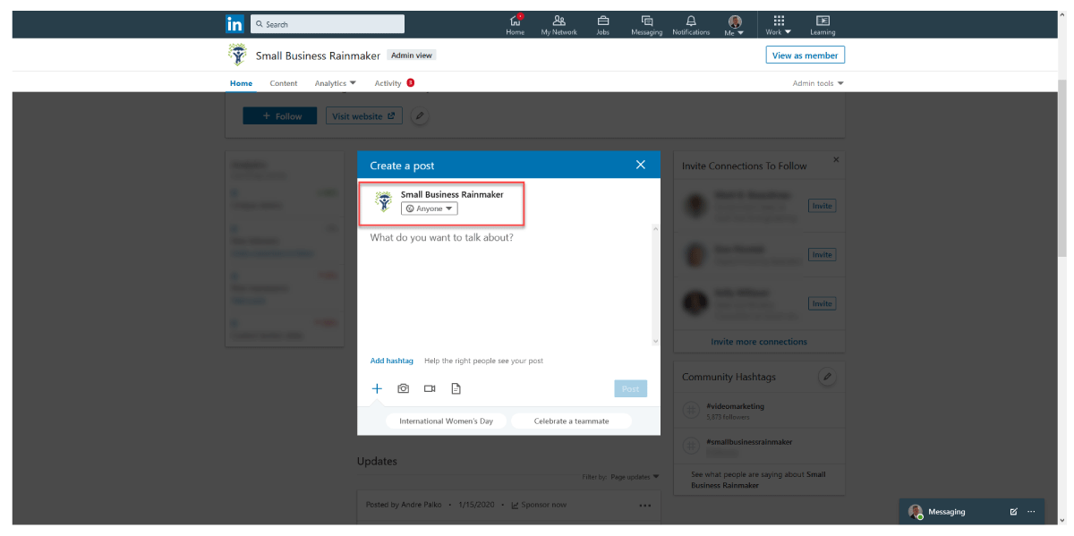This screenshot has height=536, width=1074.
Task: Expand the Admin tools dropdown
Action: pyautogui.click(x=816, y=82)
